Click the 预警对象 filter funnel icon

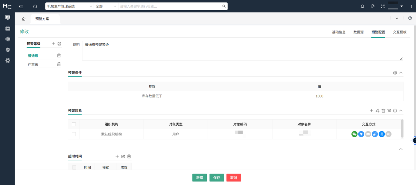389,111
